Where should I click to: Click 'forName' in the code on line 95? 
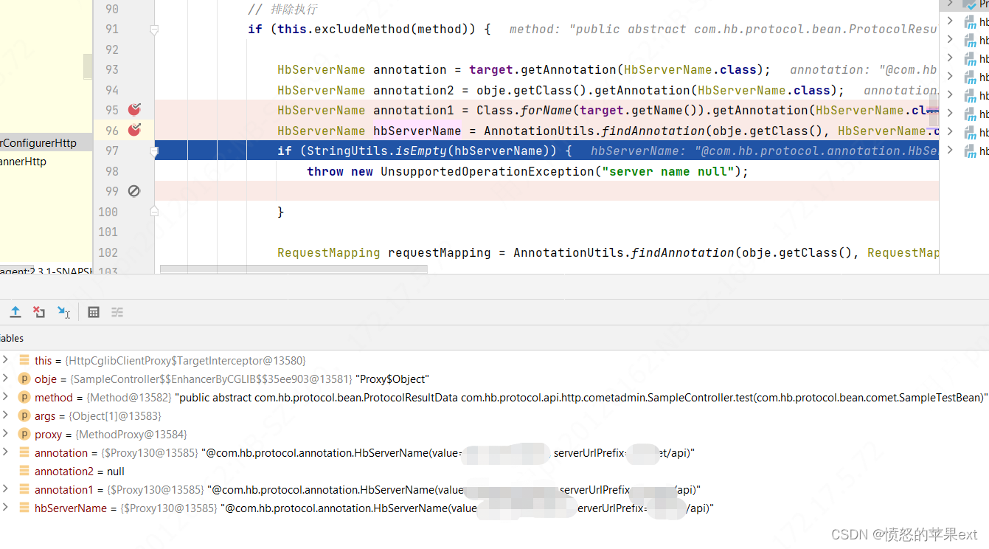(546, 110)
